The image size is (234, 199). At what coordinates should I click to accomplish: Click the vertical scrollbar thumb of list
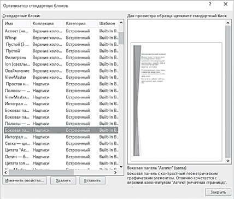pos(121,38)
